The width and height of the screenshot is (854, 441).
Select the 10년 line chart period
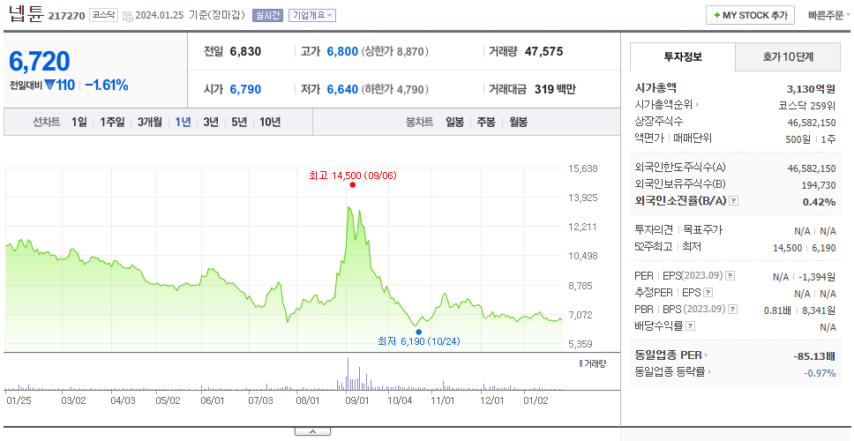click(270, 122)
